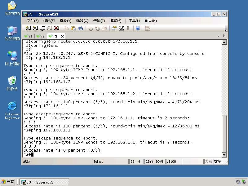Click the Print Selection icon
248x186 pixels.
(97, 28)
